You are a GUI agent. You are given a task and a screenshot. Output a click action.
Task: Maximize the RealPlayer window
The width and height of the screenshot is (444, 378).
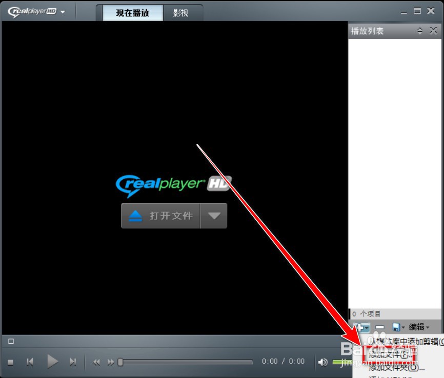[x=417, y=11]
